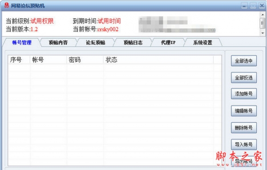Open the 论坛顶贴 tab
The height and width of the screenshot is (170, 267).
tap(95, 43)
